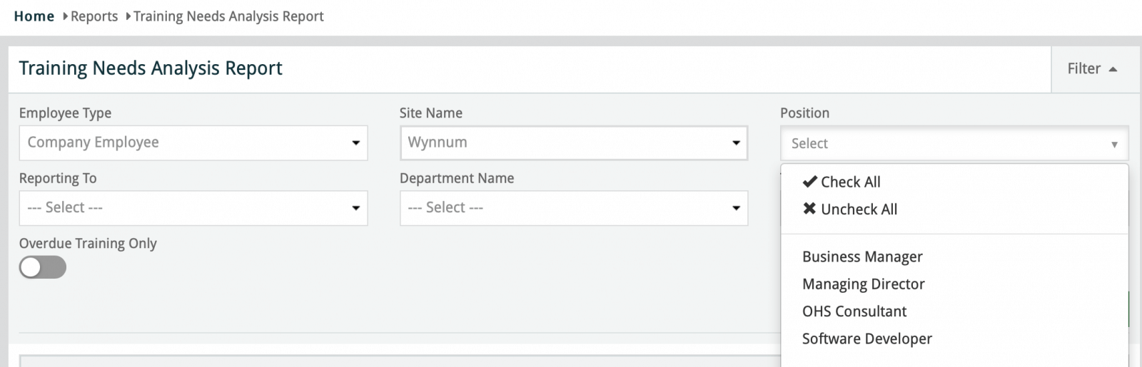Expand the Reporting To dropdown
1142x367 pixels.
point(193,208)
